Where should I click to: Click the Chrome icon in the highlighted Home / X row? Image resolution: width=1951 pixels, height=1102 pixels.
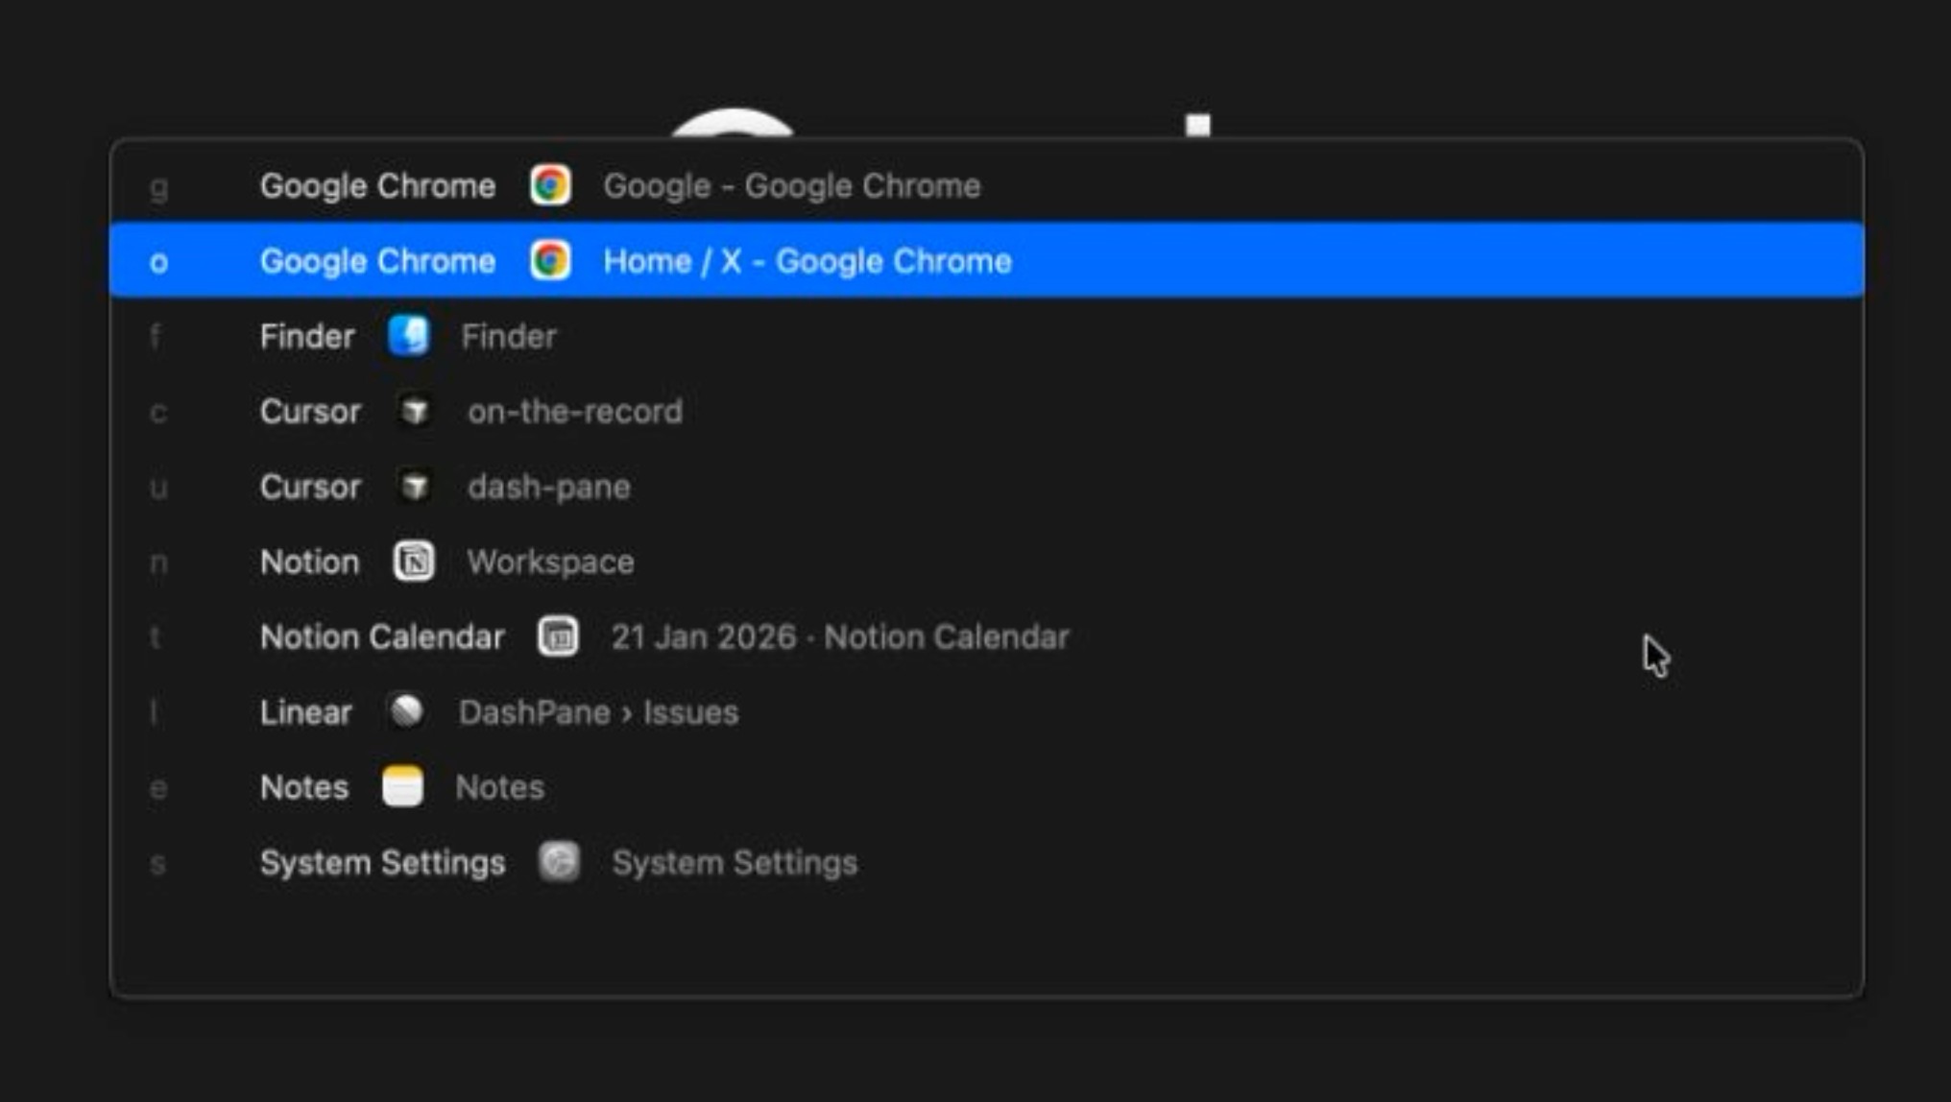pos(550,261)
